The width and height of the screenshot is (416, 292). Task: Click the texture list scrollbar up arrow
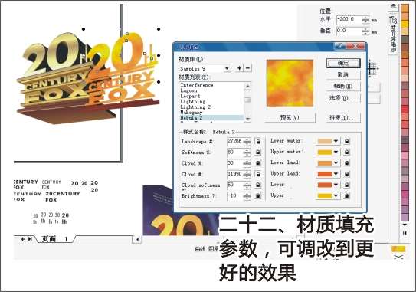(x=247, y=86)
